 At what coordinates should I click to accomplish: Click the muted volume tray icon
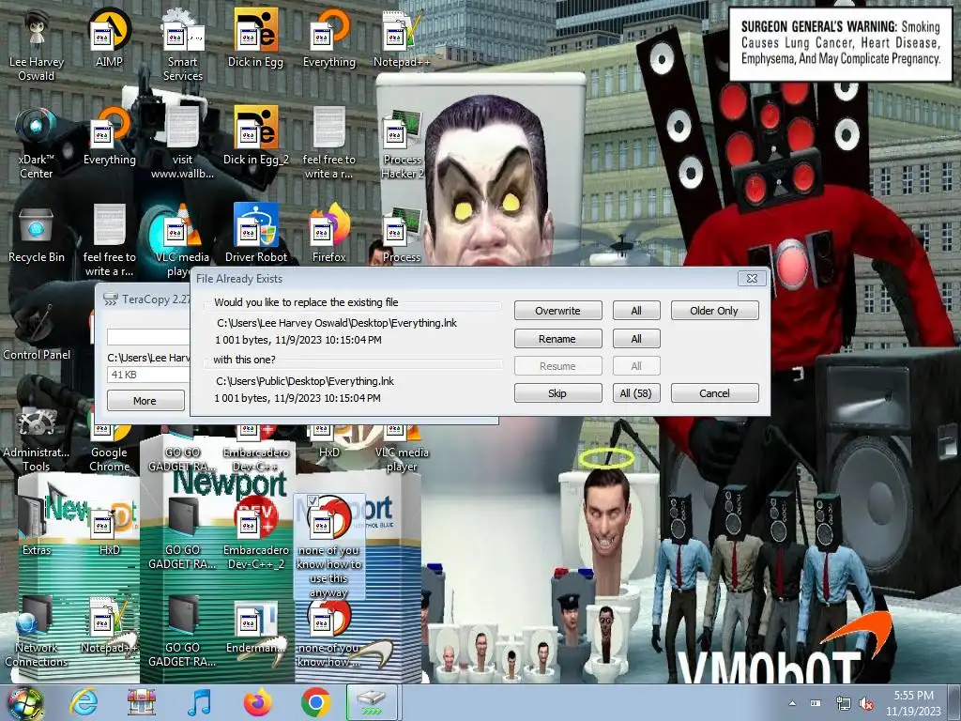tap(866, 703)
